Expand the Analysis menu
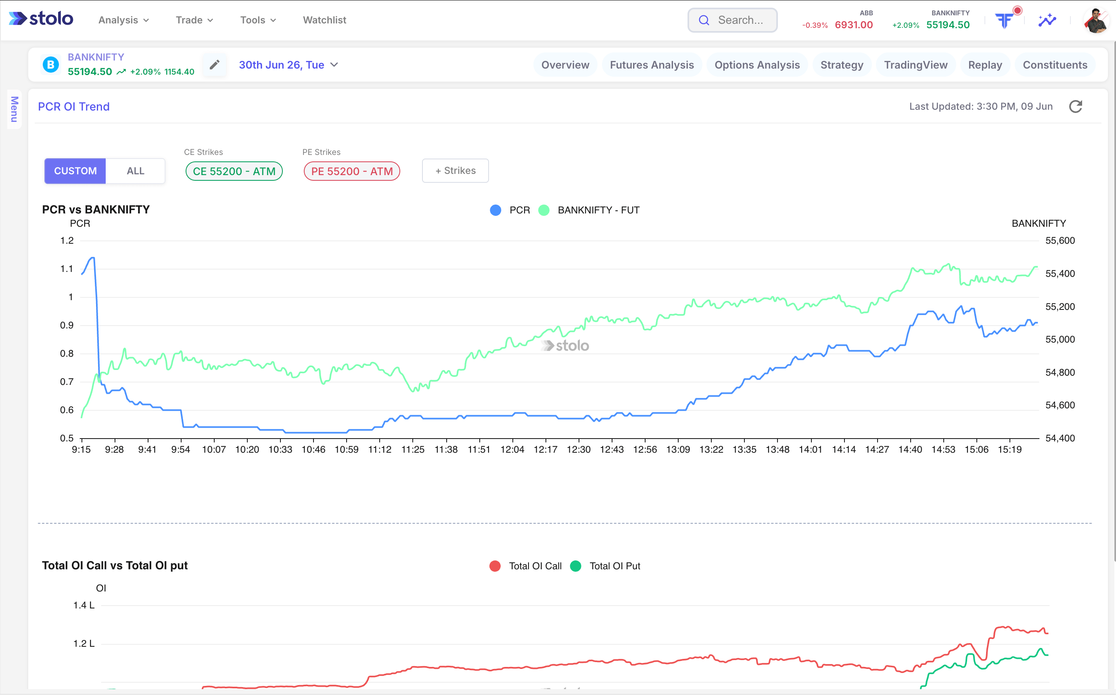The height and width of the screenshot is (698, 1116). tap(124, 20)
